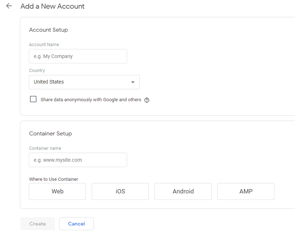Click the back arrow icon
Screen dimensions: 295x237
9,6
